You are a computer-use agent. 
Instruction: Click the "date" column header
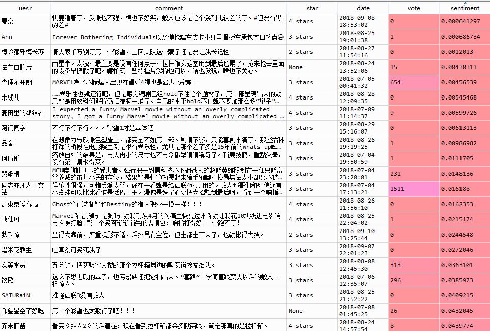point(363,8)
